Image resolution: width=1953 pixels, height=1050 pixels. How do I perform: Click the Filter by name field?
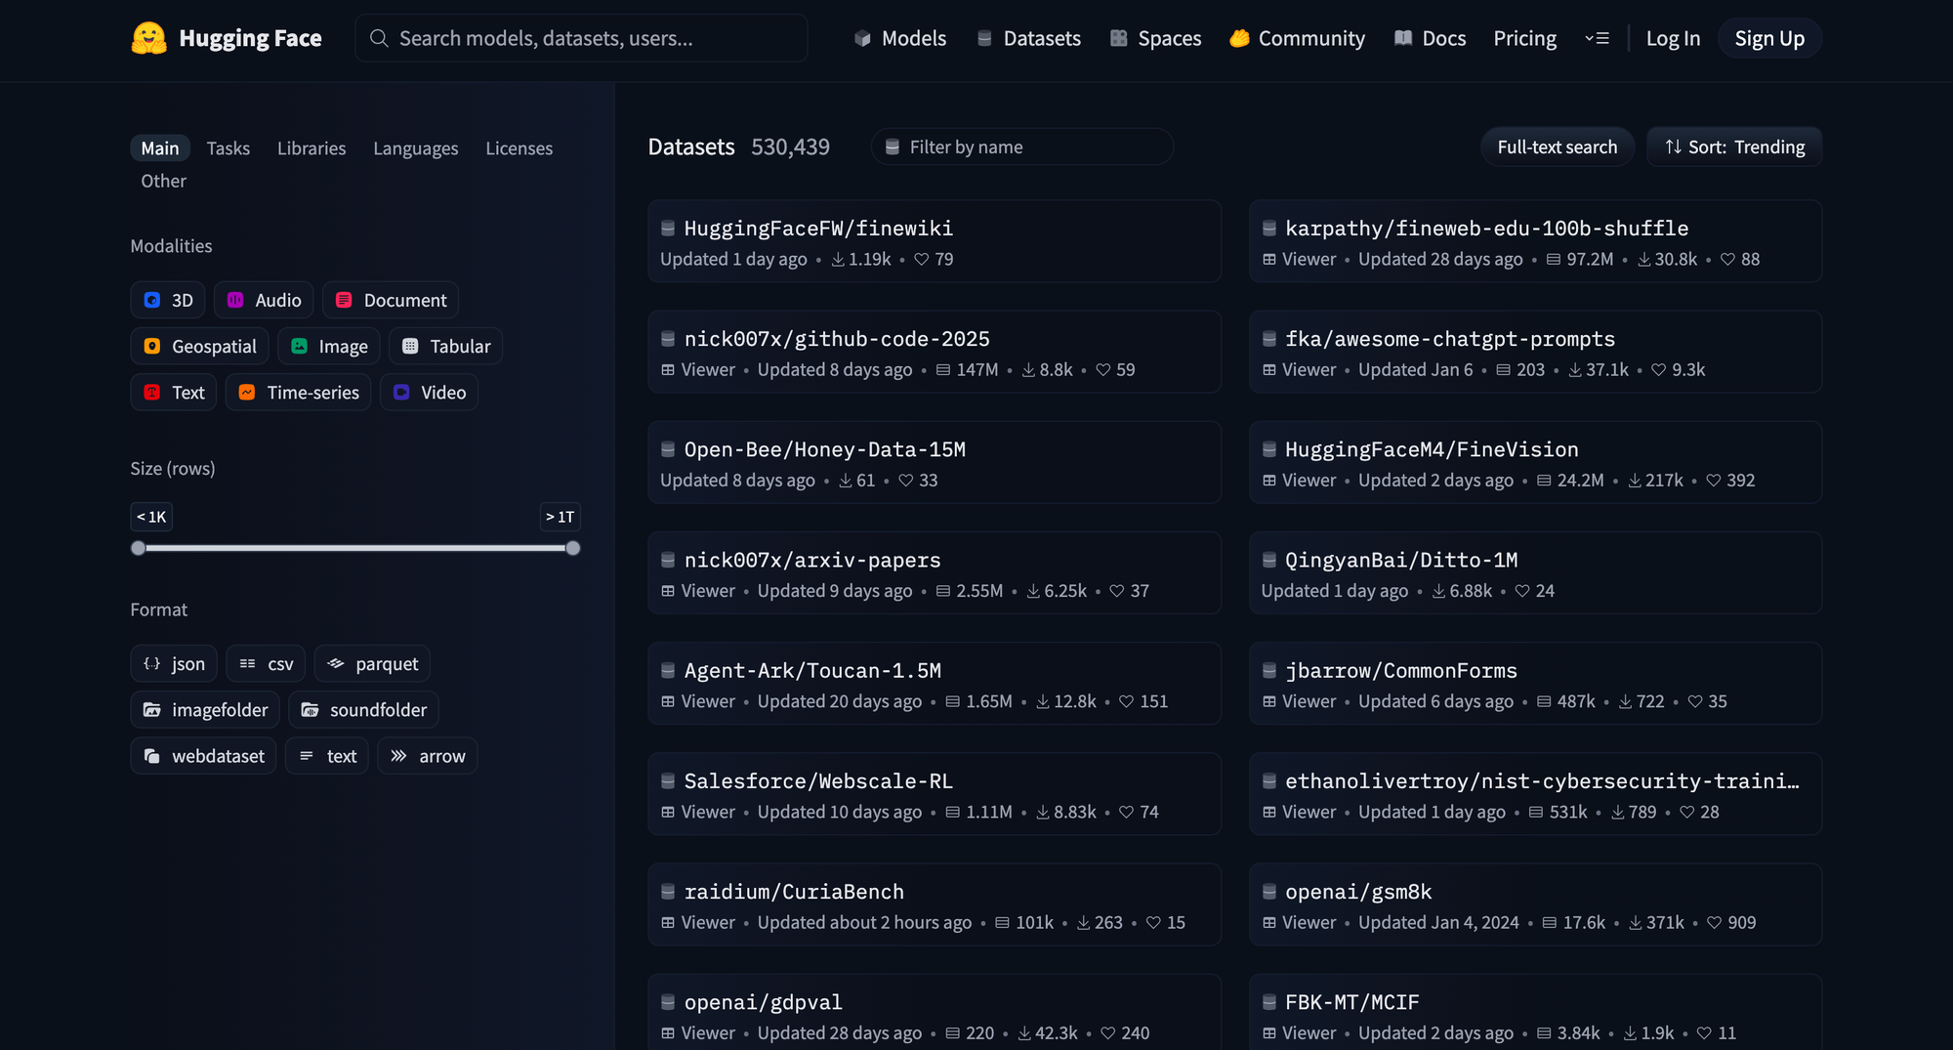1025,147
